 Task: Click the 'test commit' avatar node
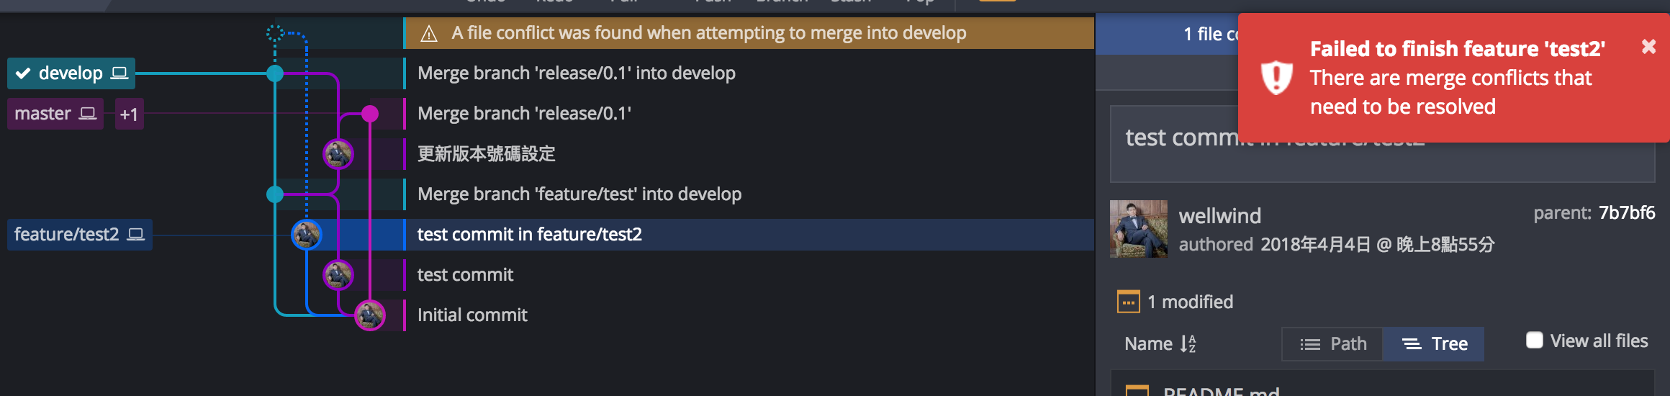tap(338, 275)
